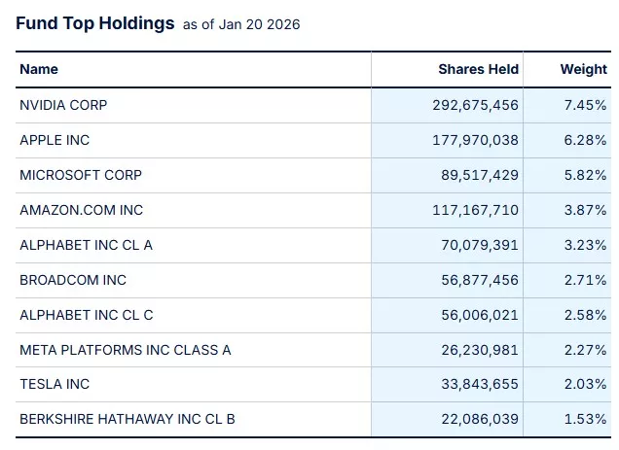
Task: Click BERKSHIRE HATHAWAY INC CL B
Action: click(127, 419)
